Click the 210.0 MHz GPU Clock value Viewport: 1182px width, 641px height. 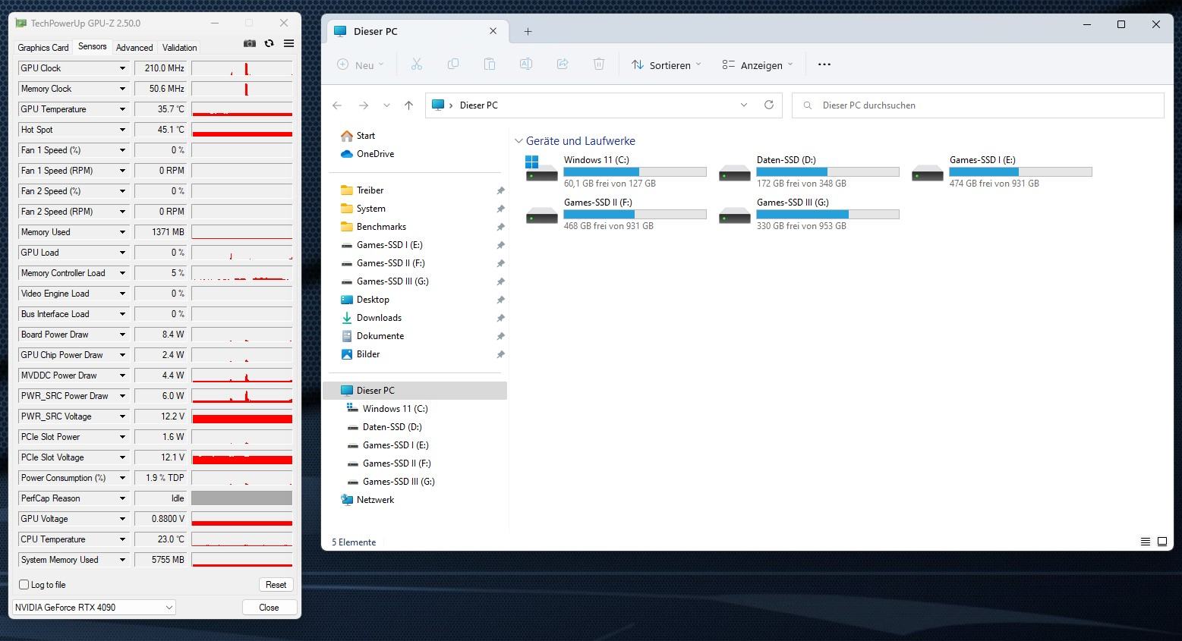click(x=160, y=68)
